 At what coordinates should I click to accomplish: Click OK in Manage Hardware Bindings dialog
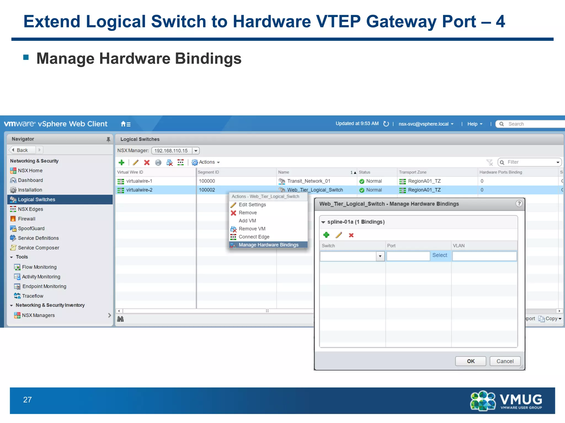[471, 361]
